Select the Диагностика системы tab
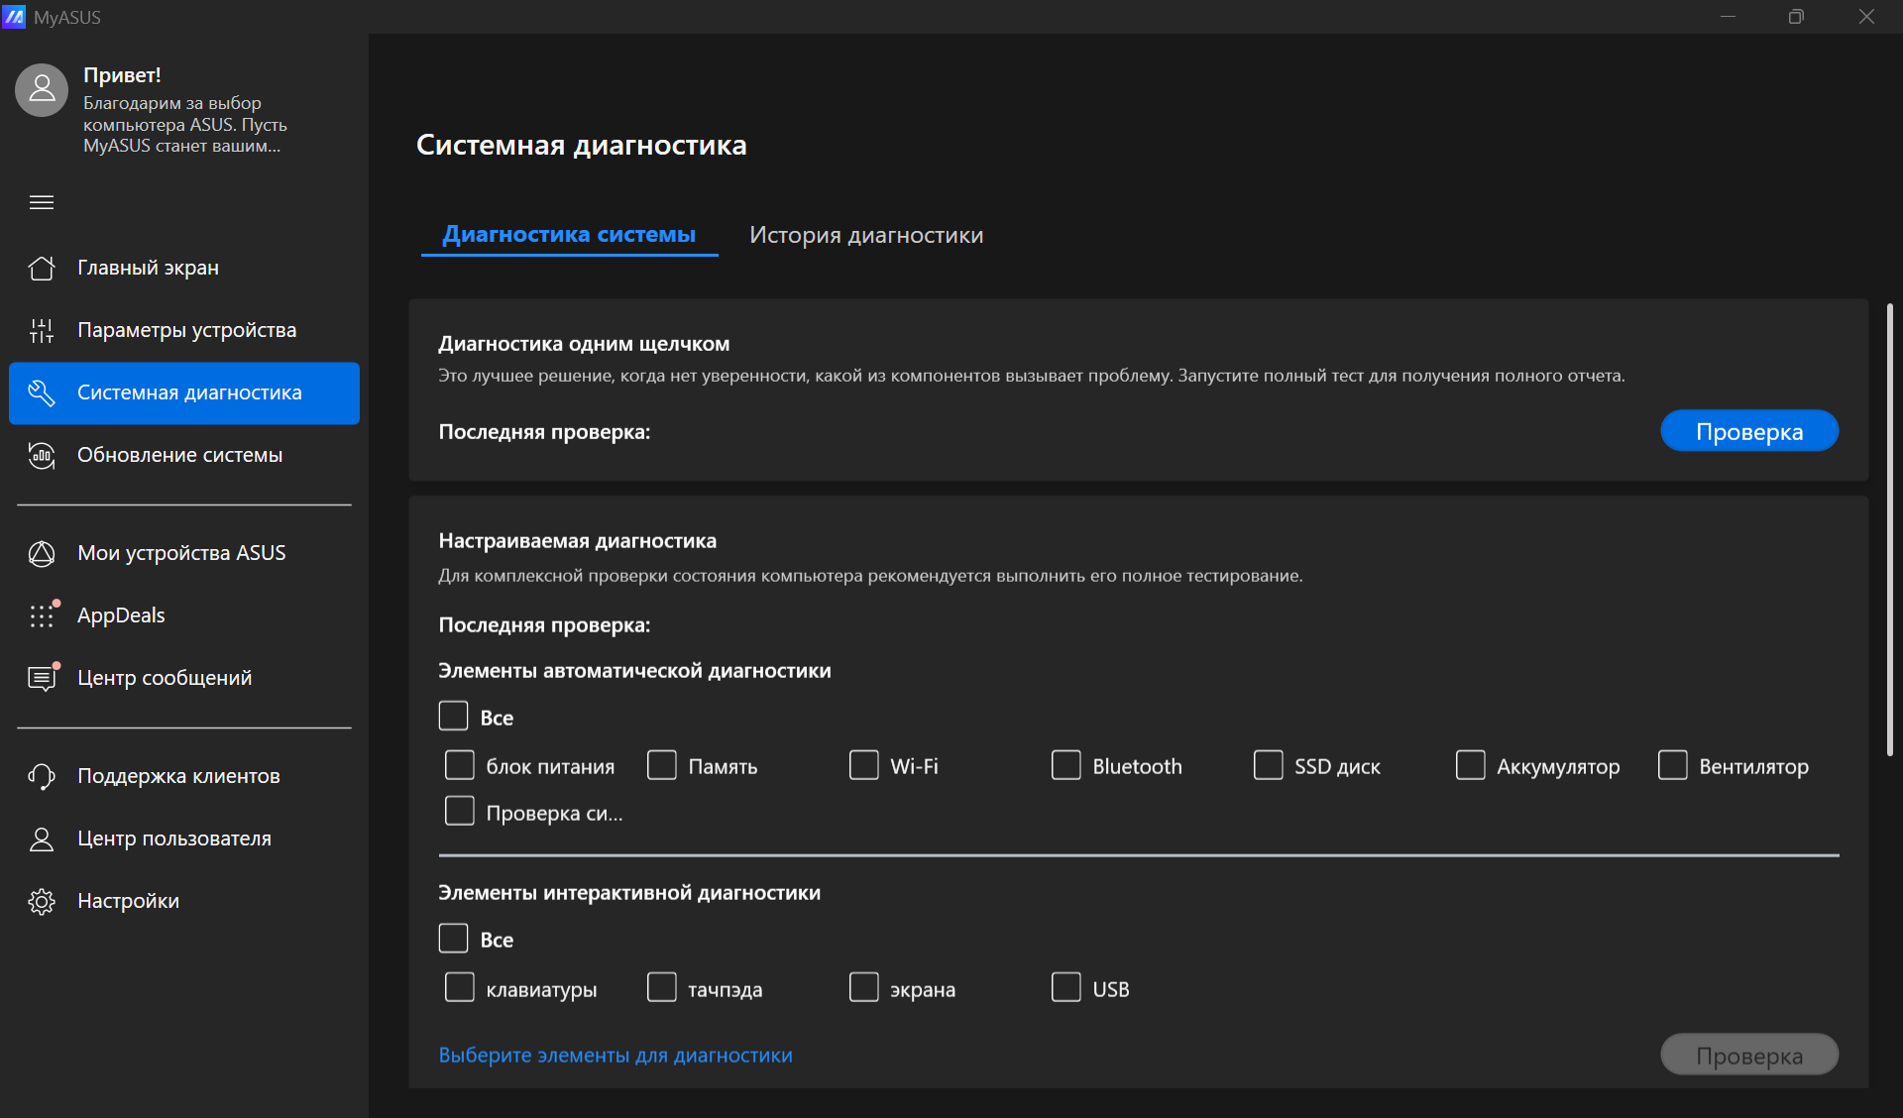 pyautogui.click(x=569, y=235)
